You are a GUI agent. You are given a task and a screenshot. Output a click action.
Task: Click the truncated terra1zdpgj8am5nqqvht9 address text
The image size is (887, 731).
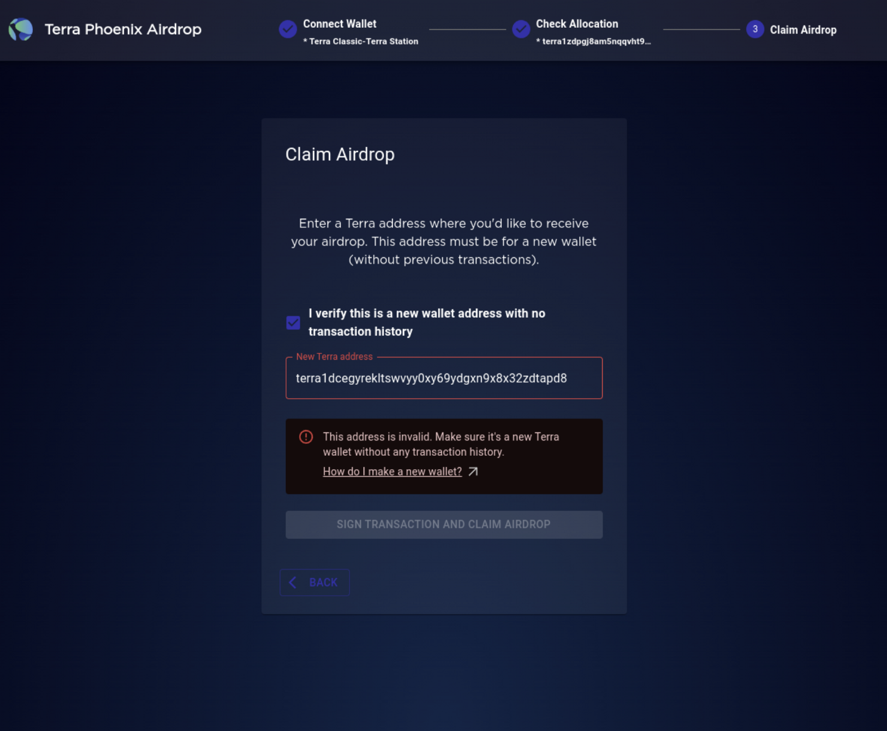click(x=594, y=41)
